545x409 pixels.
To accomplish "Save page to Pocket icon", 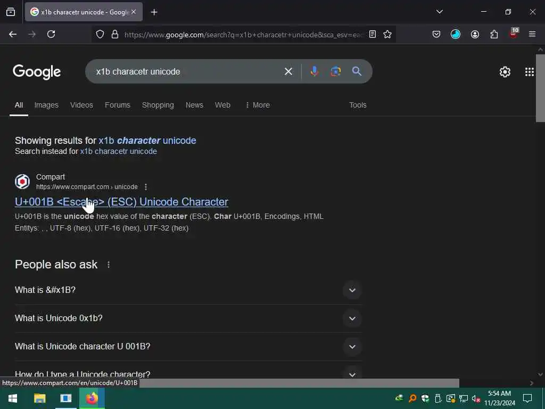I will (436, 34).
